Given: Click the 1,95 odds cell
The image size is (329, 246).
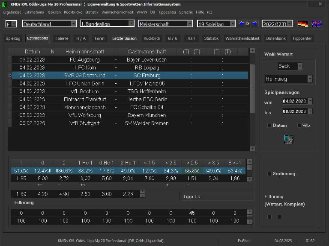Looking at the screenshot, I should click(21, 179).
